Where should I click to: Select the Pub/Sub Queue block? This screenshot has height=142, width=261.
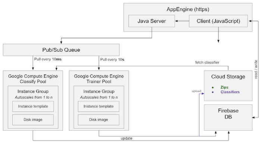(x=61, y=50)
